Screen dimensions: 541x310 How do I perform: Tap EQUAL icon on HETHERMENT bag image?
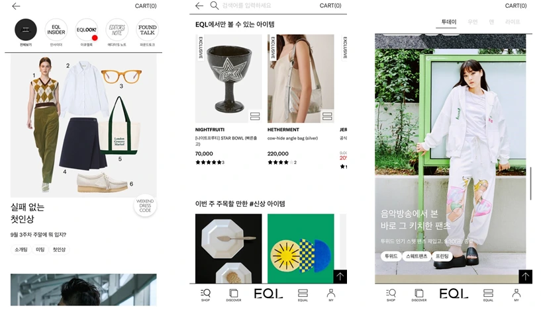pos(327,116)
